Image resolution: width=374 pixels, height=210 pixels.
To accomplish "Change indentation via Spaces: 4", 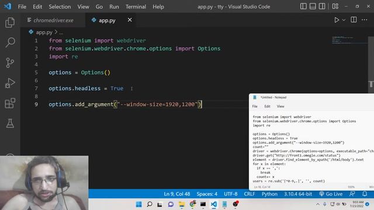I will click(207, 194).
